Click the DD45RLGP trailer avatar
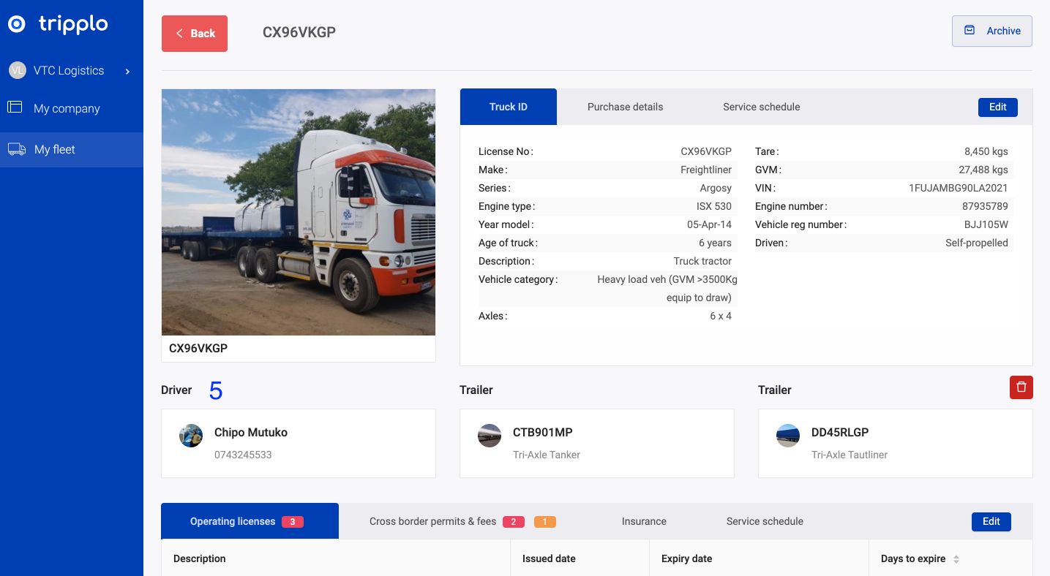 [788, 436]
